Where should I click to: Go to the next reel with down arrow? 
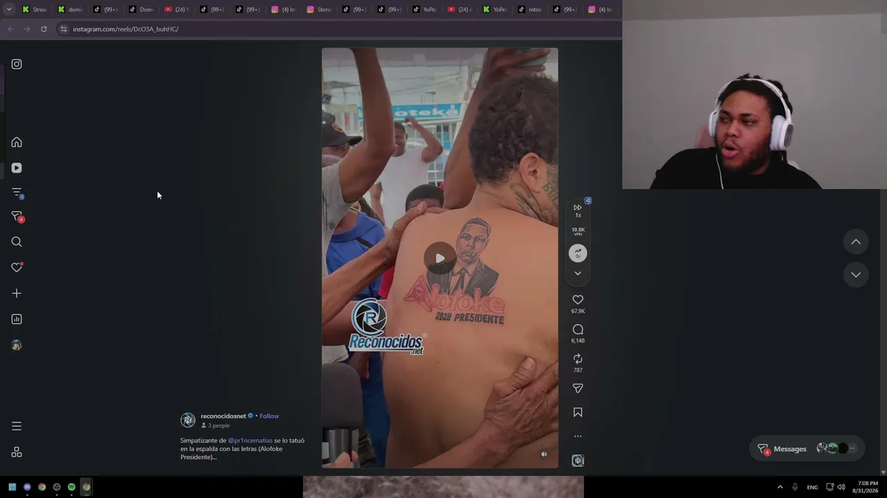coord(856,275)
